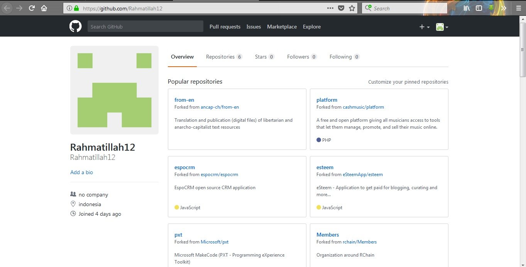
Task: Open the eSteemApp/esteem source link
Action: point(363,175)
